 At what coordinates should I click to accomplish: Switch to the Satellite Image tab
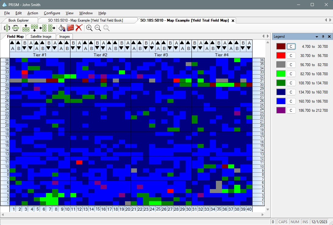(x=41, y=37)
